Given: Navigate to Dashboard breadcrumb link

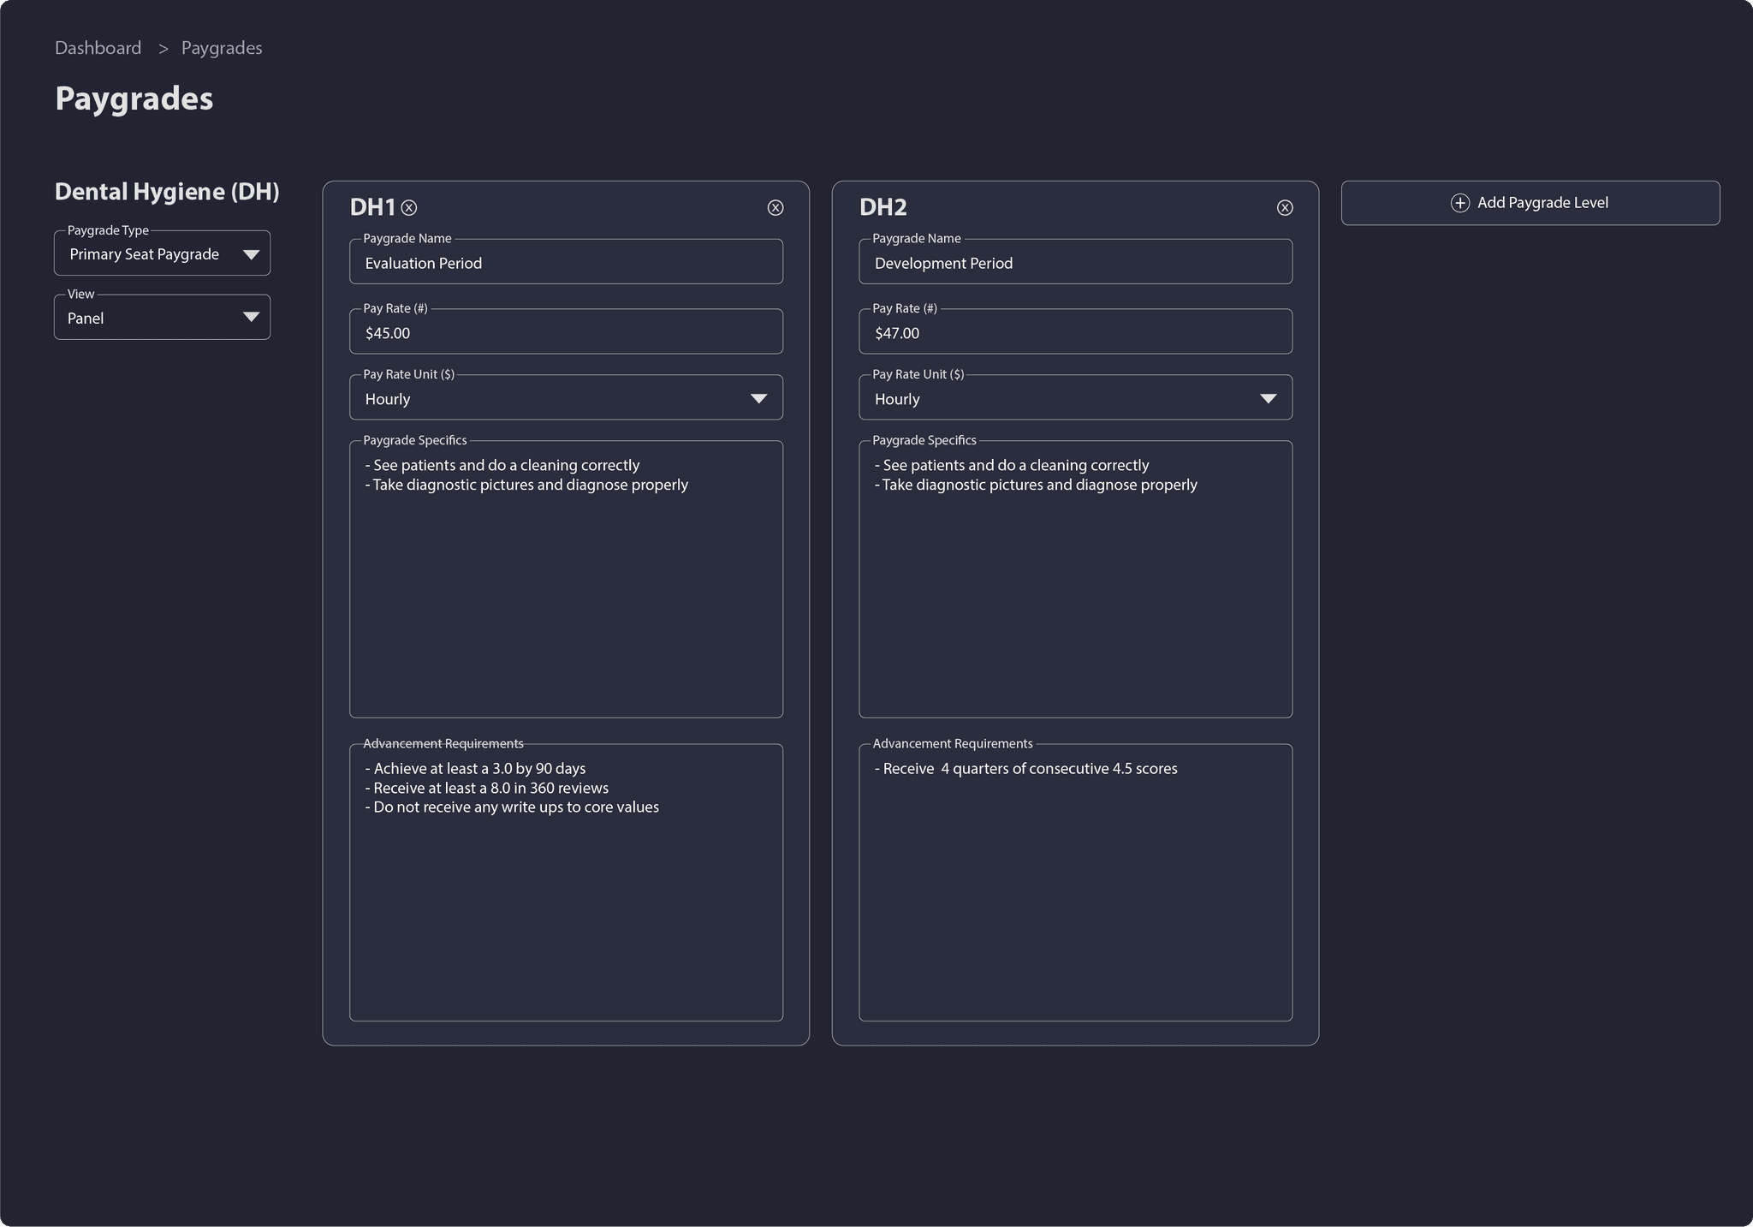Looking at the screenshot, I should (98, 48).
